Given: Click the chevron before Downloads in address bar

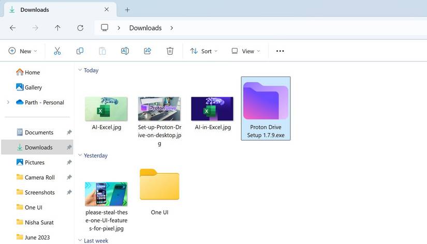Looking at the screenshot, I should (119, 28).
